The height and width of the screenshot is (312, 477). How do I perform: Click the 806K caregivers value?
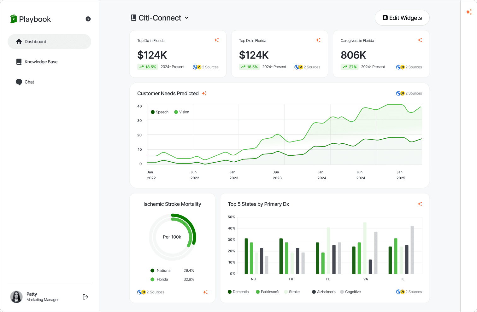353,55
